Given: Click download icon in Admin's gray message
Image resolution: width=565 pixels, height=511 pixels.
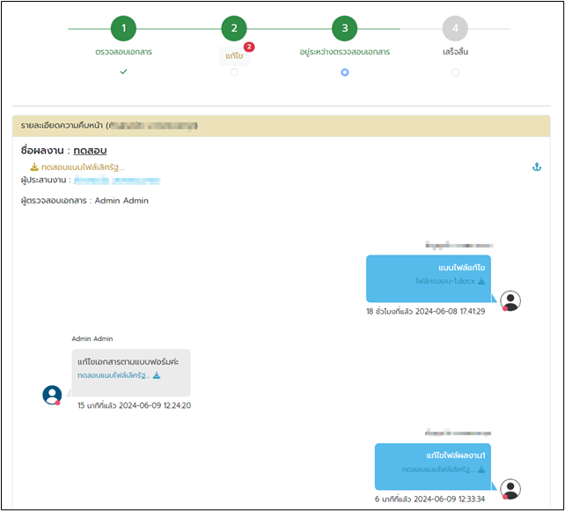Looking at the screenshot, I should (157, 375).
